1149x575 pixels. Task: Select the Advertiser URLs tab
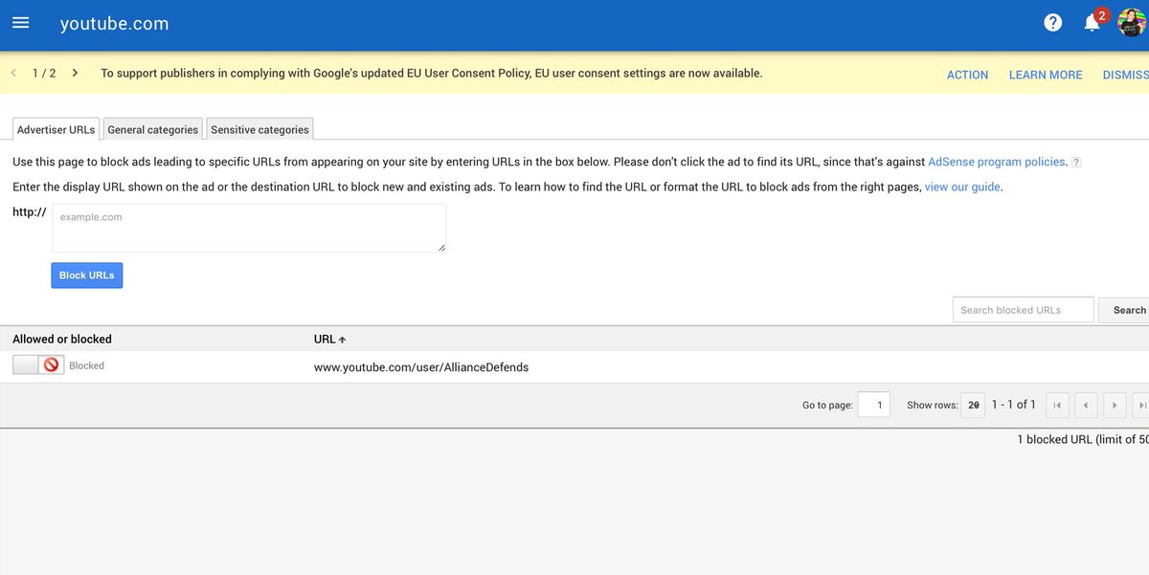pyautogui.click(x=56, y=129)
